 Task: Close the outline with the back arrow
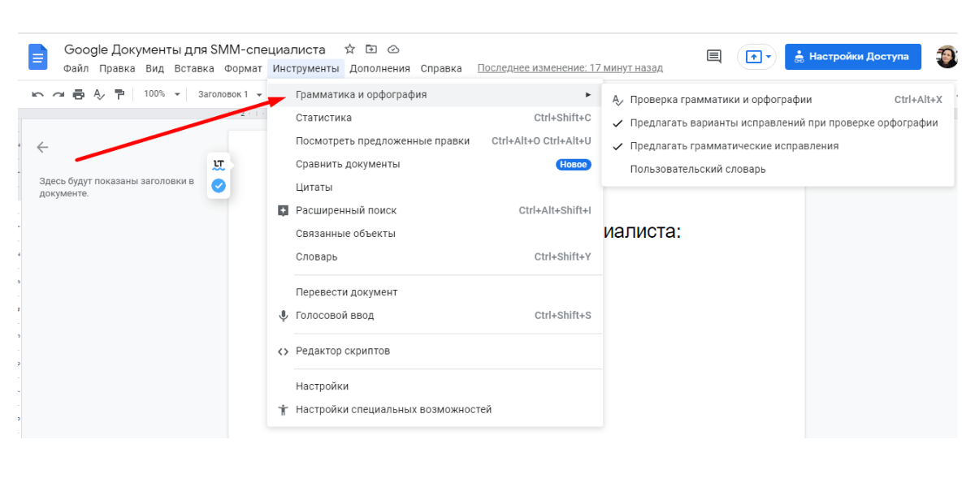pyautogui.click(x=42, y=147)
